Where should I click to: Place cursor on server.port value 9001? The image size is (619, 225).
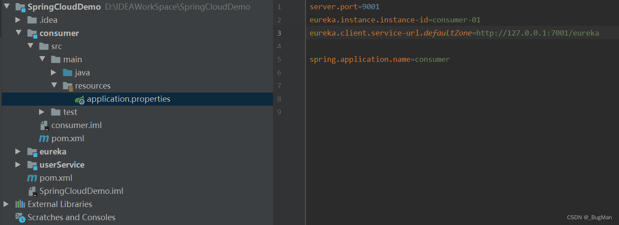[371, 7]
